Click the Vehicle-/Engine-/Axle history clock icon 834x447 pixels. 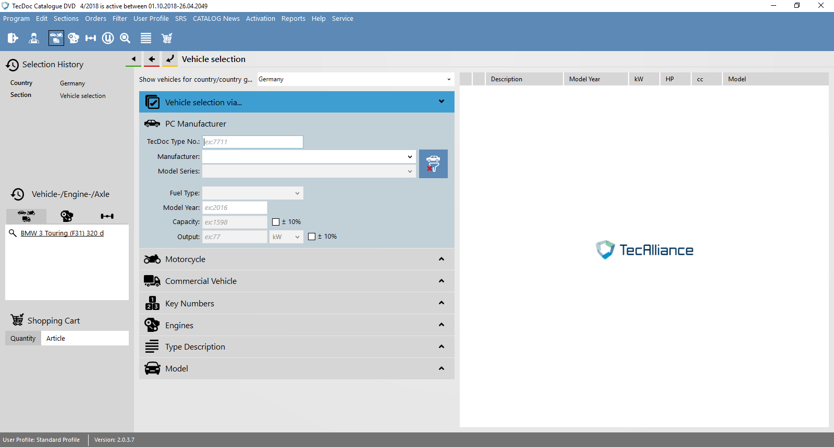pyautogui.click(x=18, y=194)
